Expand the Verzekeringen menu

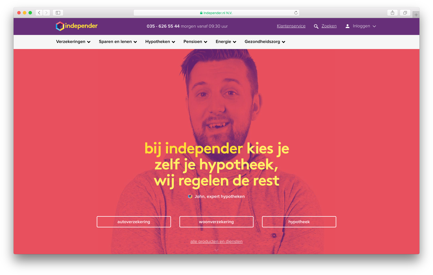(x=73, y=42)
